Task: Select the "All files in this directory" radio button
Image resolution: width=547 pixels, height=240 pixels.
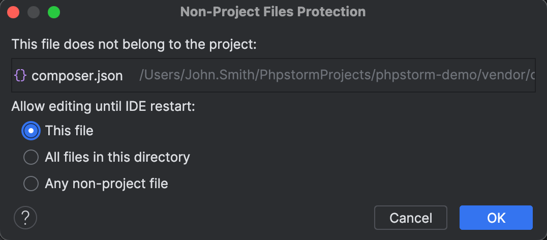Action: point(31,157)
